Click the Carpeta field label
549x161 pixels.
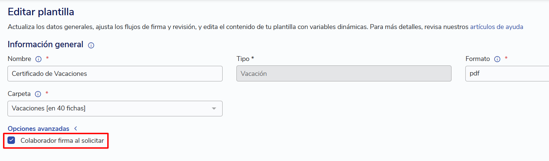(19, 94)
